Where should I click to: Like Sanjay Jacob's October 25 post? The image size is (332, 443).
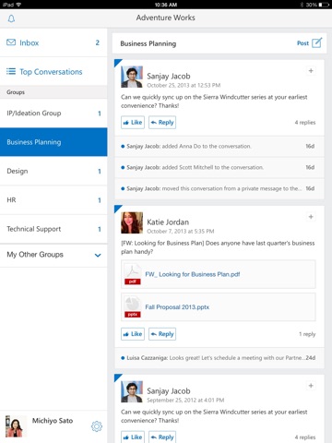pos(133,123)
